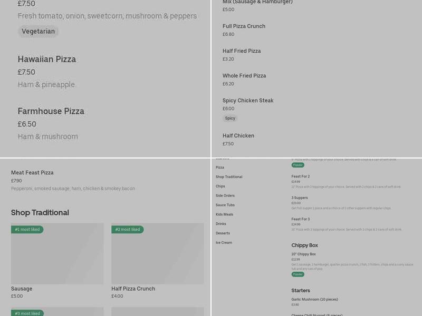Select the Whole Fried Pizza item
The width and height of the screenshot is (422, 316).
[244, 76]
